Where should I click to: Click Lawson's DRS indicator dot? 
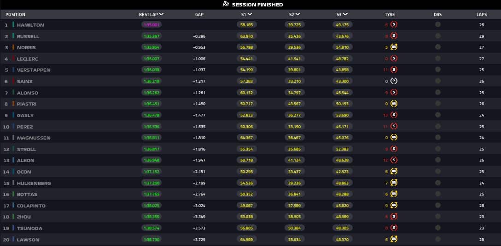(x=438, y=239)
